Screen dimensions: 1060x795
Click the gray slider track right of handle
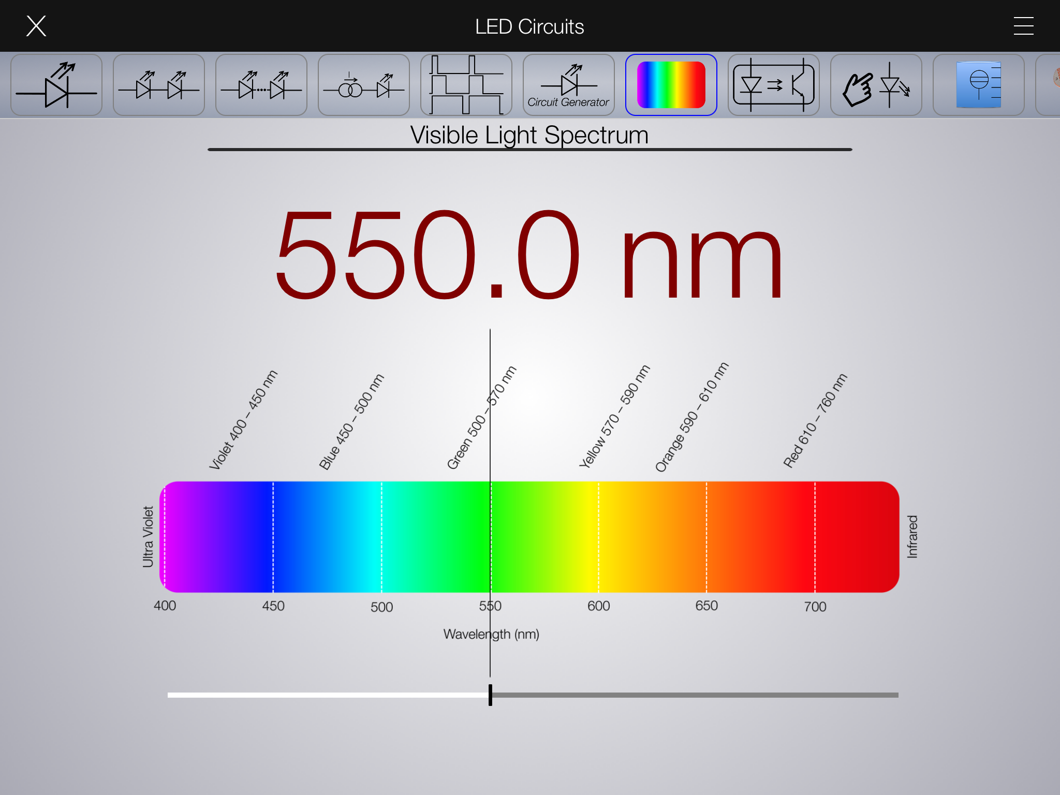694,695
